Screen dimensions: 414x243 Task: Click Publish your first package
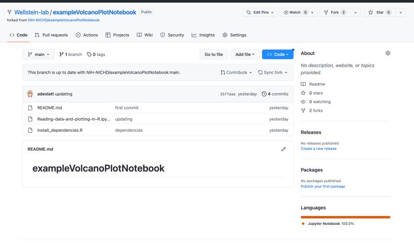(x=323, y=187)
